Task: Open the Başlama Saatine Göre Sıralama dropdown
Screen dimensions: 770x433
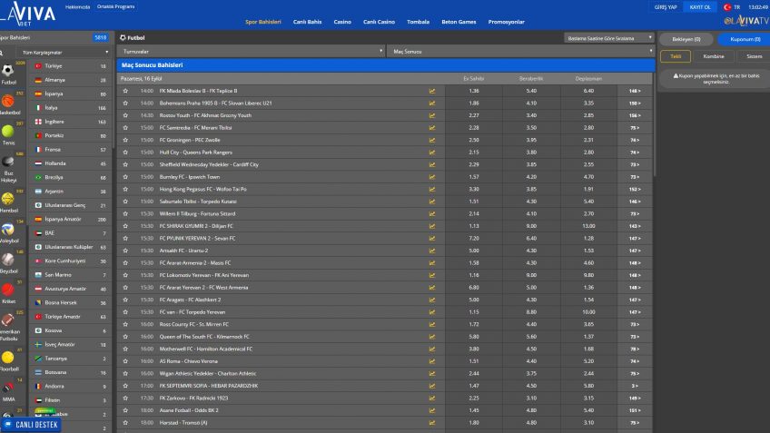Action: (x=609, y=38)
